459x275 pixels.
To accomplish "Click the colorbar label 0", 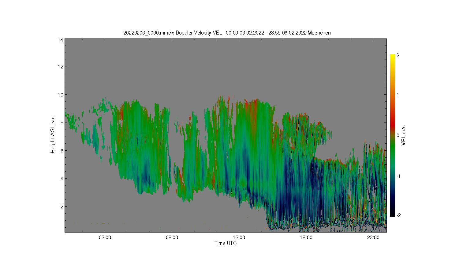I will tap(398, 135).
